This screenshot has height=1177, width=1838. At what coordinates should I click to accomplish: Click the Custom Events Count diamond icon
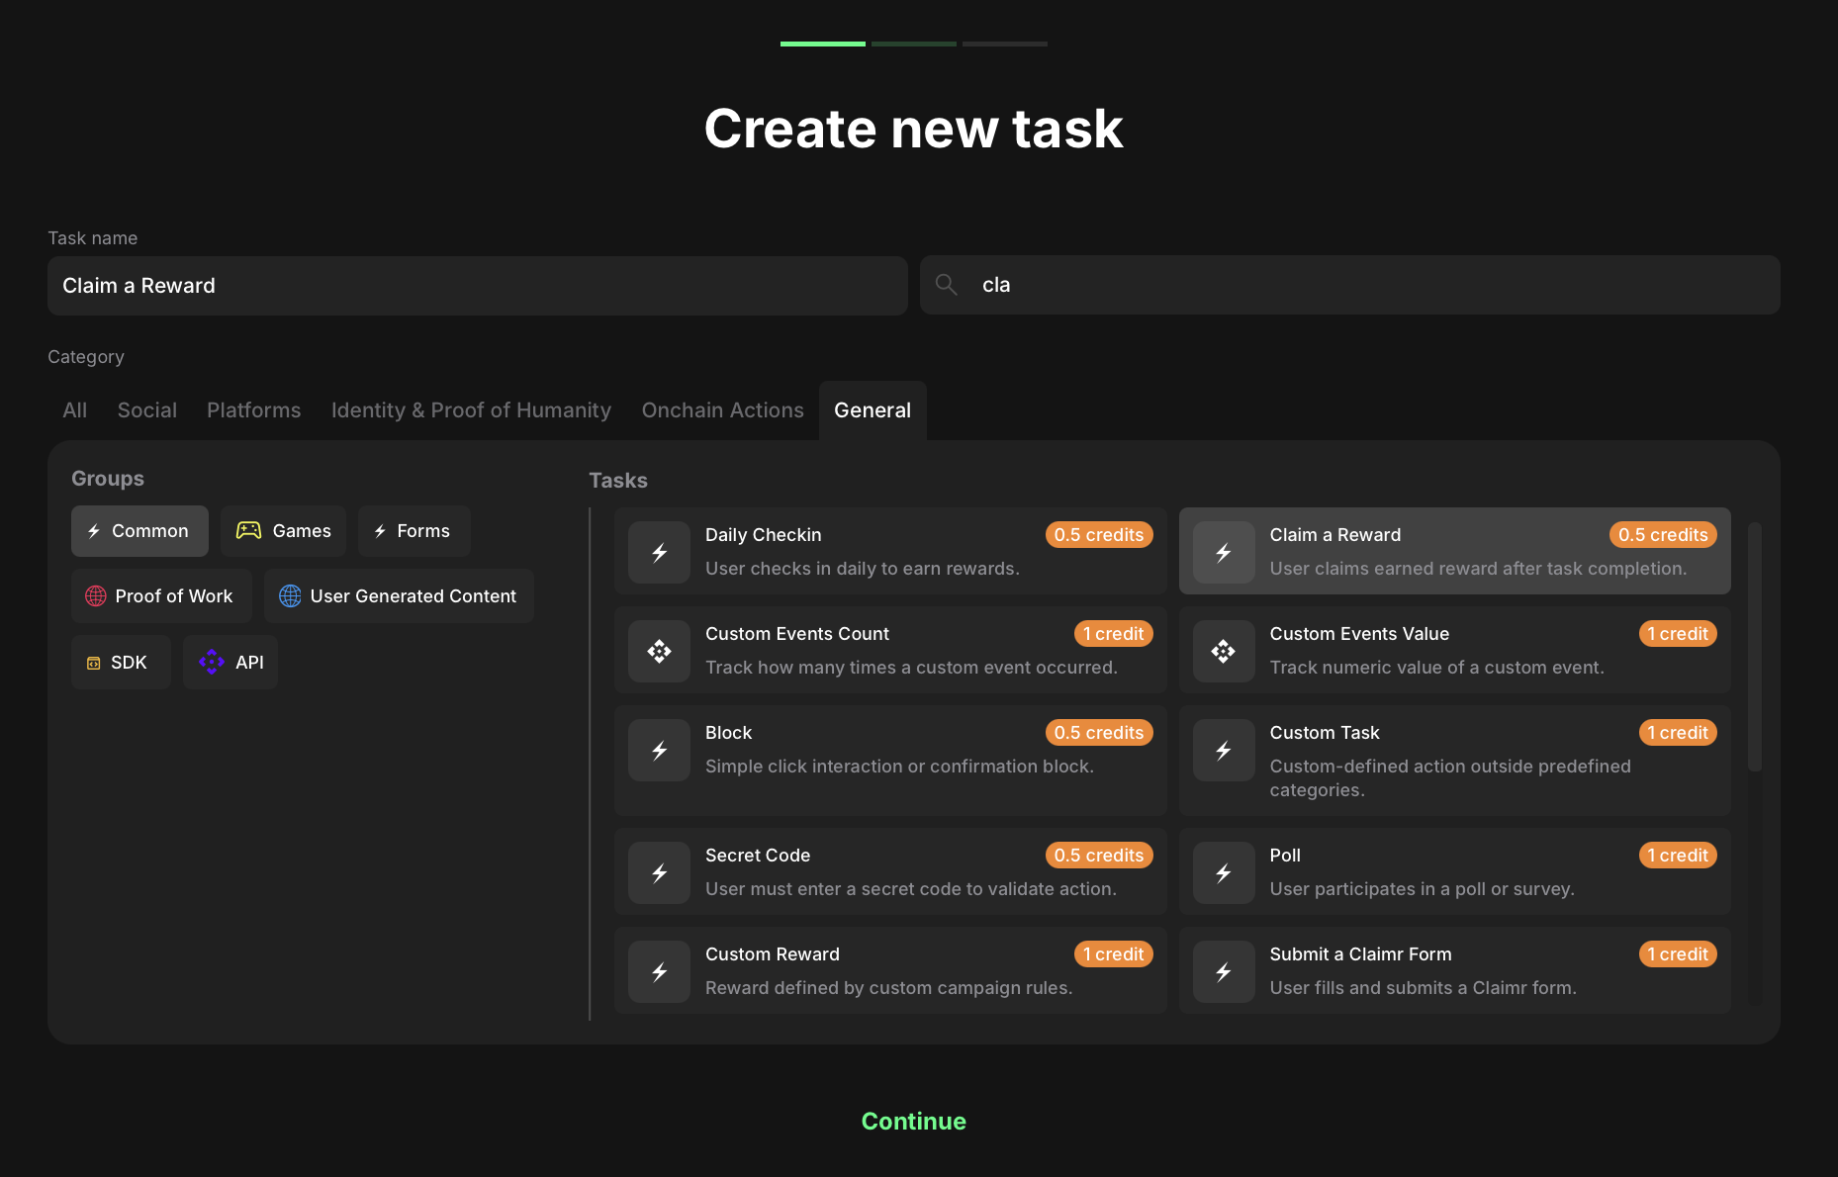pyautogui.click(x=659, y=652)
